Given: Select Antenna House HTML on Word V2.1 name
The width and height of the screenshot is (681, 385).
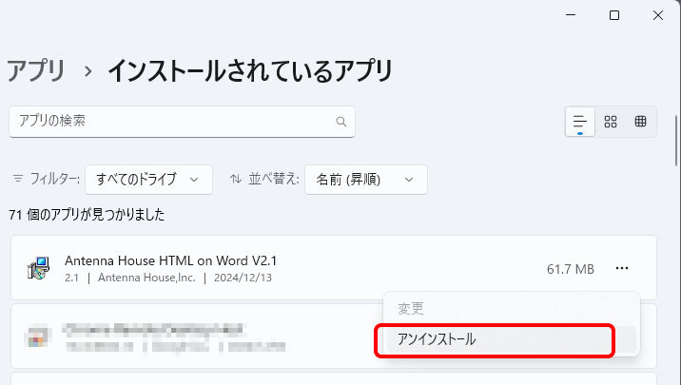Looking at the screenshot, I should tap(170, 260).
